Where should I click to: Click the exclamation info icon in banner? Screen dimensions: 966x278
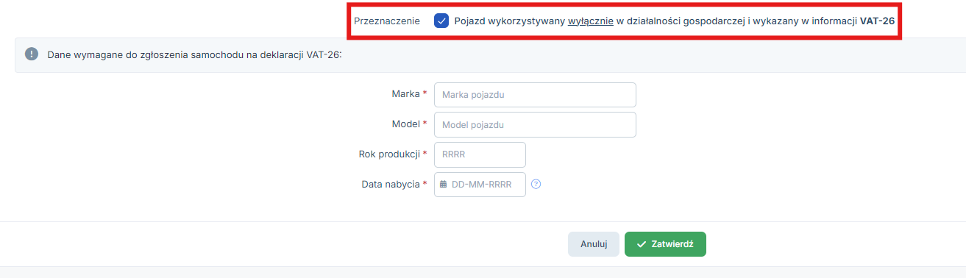point(31,54)
